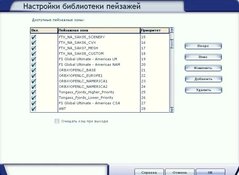Select Tongass_Fjords_Lower_Priority row name
The width and height of the screenshot is (239, 175).
click(x=86, y=98)
